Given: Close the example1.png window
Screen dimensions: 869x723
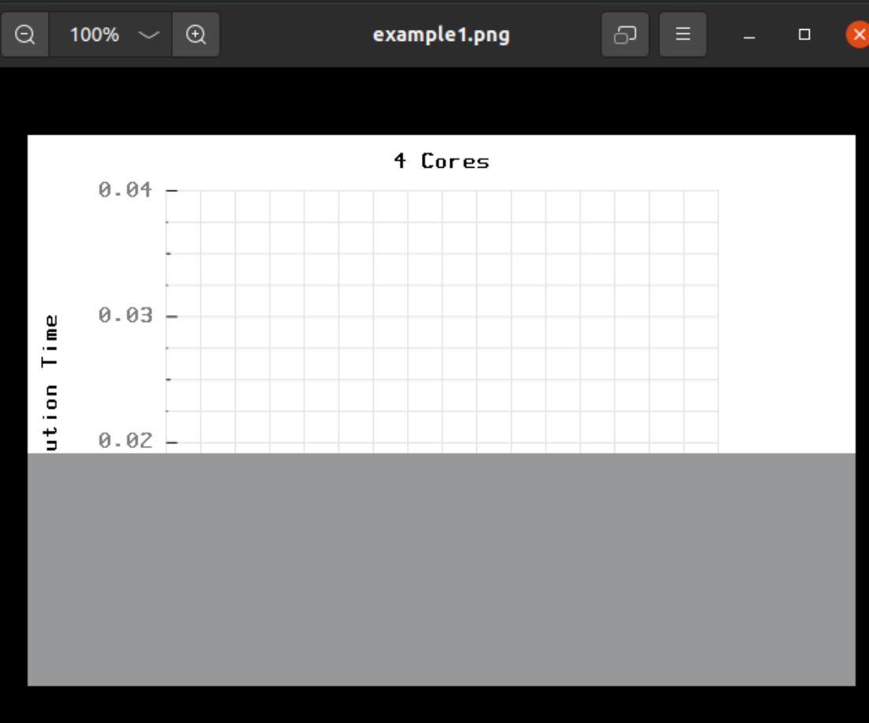Looking at the screenshot, I should 859,35.
